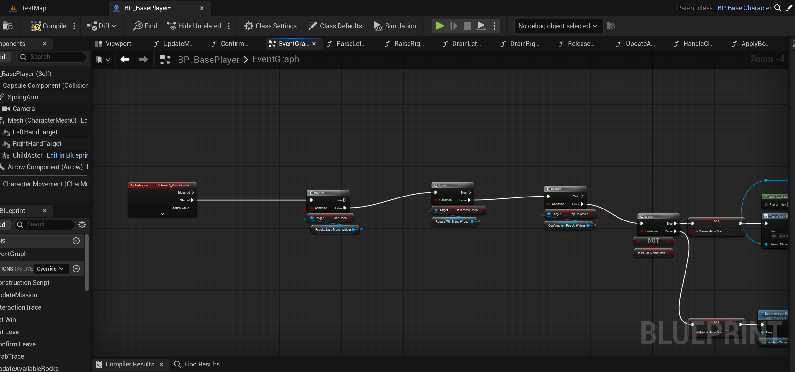The image size is (795, 372).
Task: Expand the EnhancedInputAction IA_PauseGame node pins
Action: pyautogui.click(x=163, y=214)
